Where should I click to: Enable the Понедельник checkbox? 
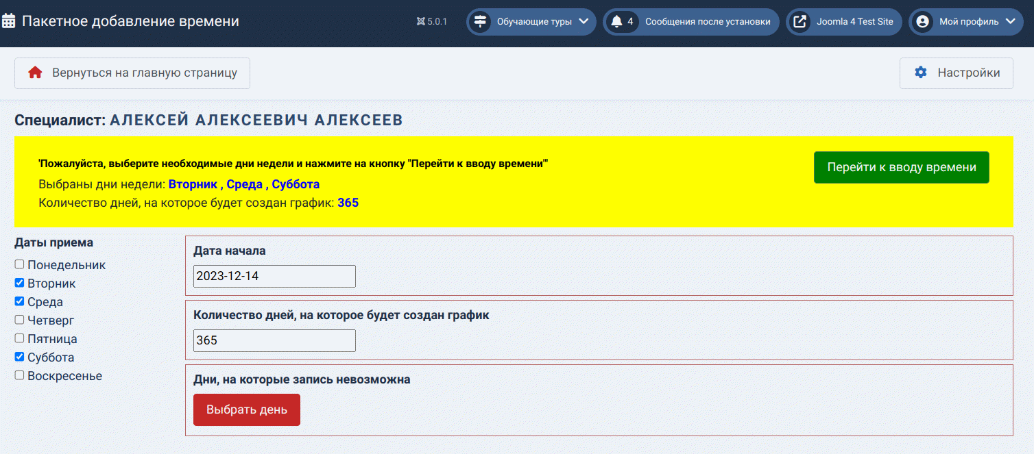click(x=20, y=264)
